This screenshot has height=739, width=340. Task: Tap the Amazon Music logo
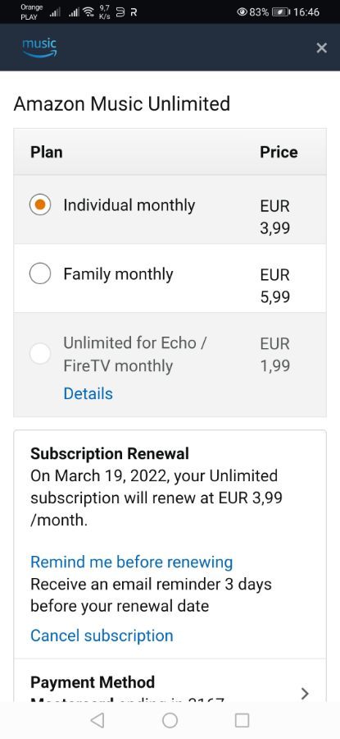(39, 47)
